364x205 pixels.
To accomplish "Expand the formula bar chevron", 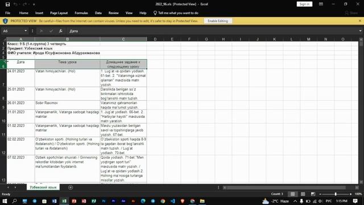I will 360,31.
